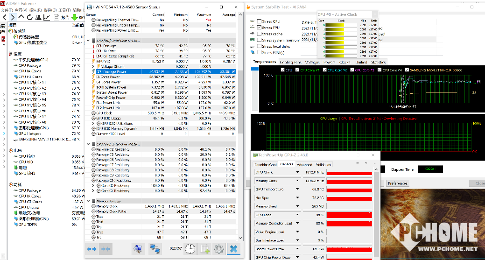Select the Memory Clock Ratio row
Image resolution: width=485 pixels, height=260 pixels.
tap(163, 211)
